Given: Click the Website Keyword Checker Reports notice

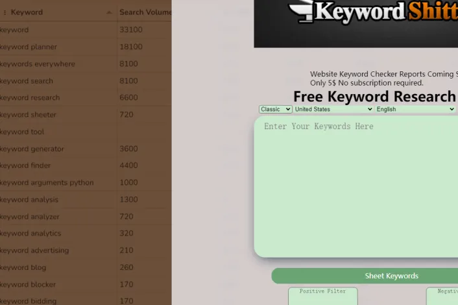Looking at the screenshot, I should click(x=384, y=79).
